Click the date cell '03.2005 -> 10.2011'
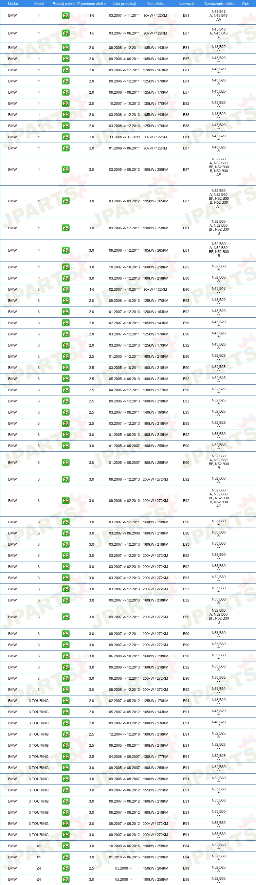Screen dimensions: 256x885 coord(124,368)
